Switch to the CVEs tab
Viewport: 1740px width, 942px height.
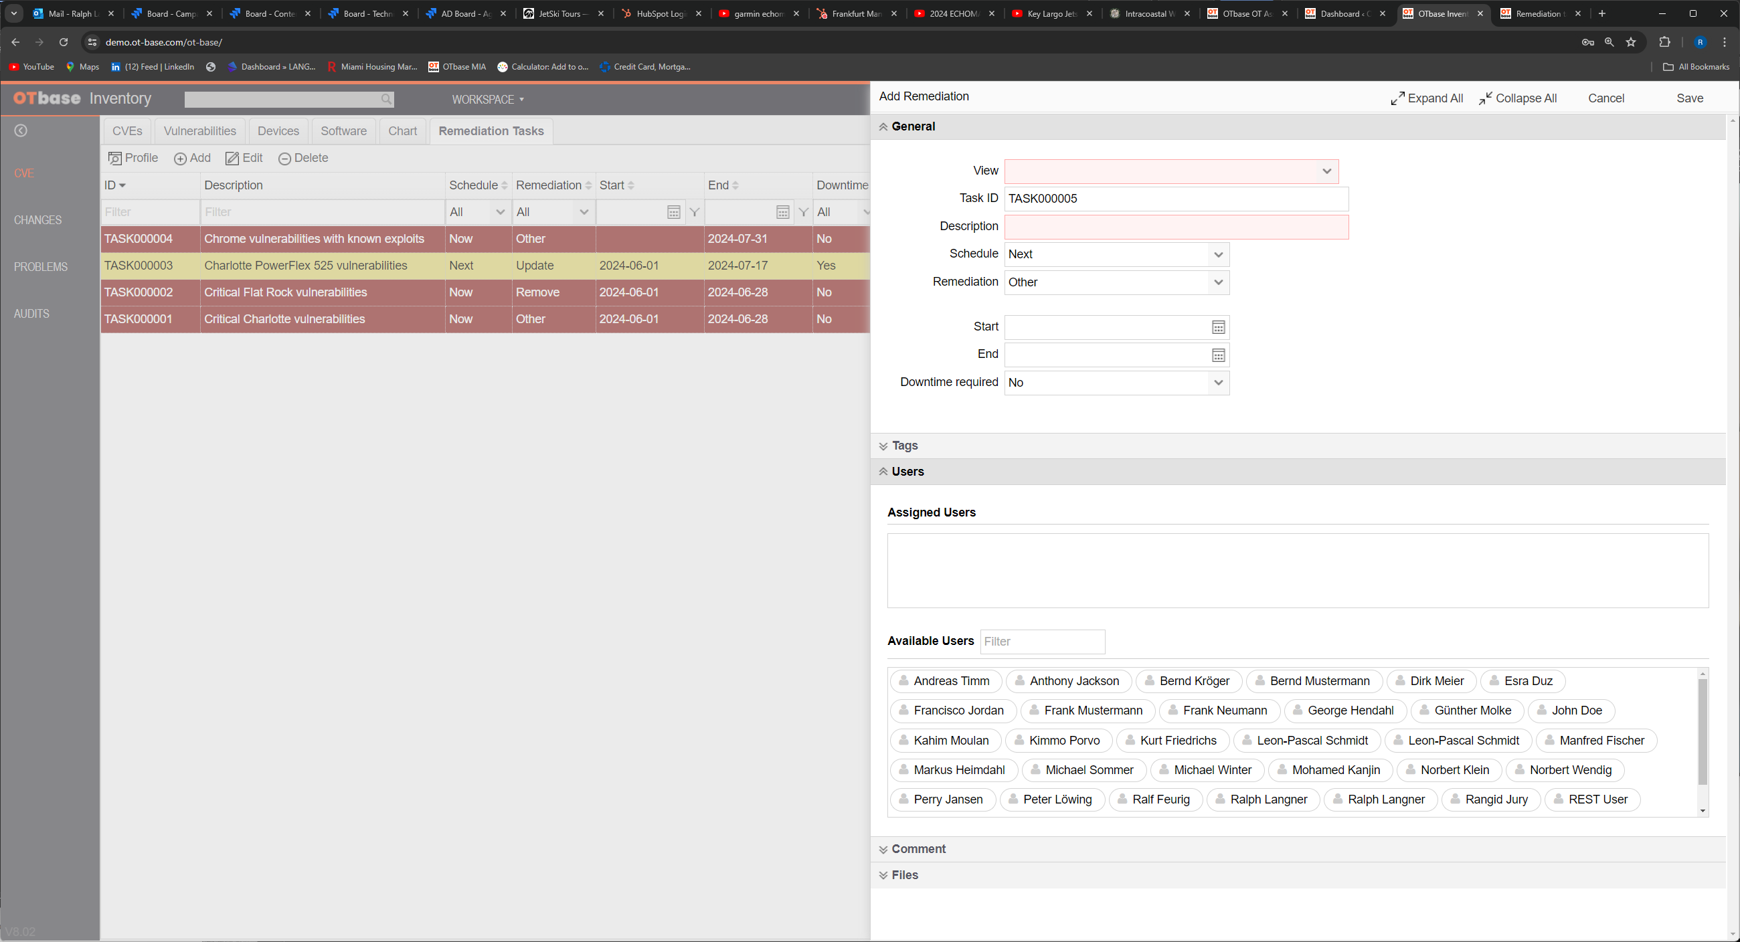[127, 131]
